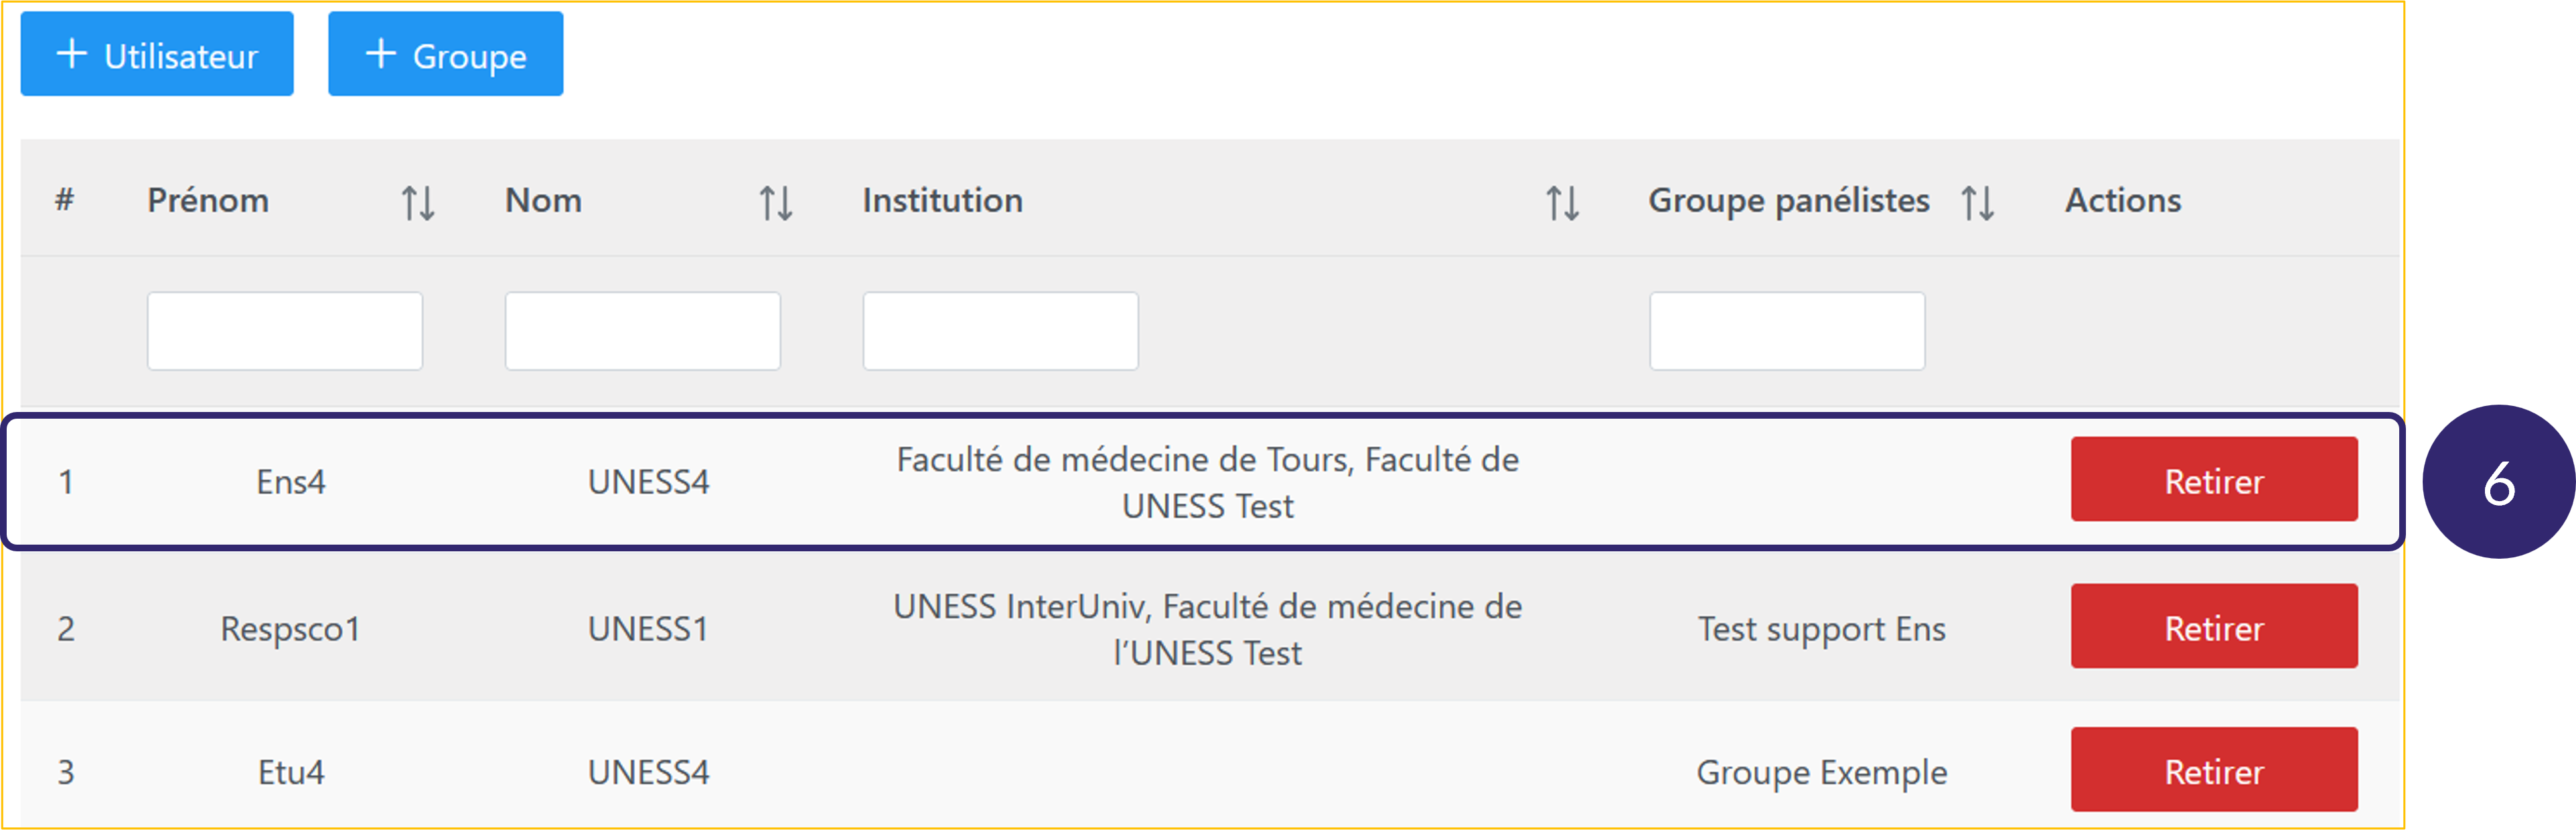2576x830 pixels.
Task: Click the plus Groupe button
Action: [x=445, y=55]
